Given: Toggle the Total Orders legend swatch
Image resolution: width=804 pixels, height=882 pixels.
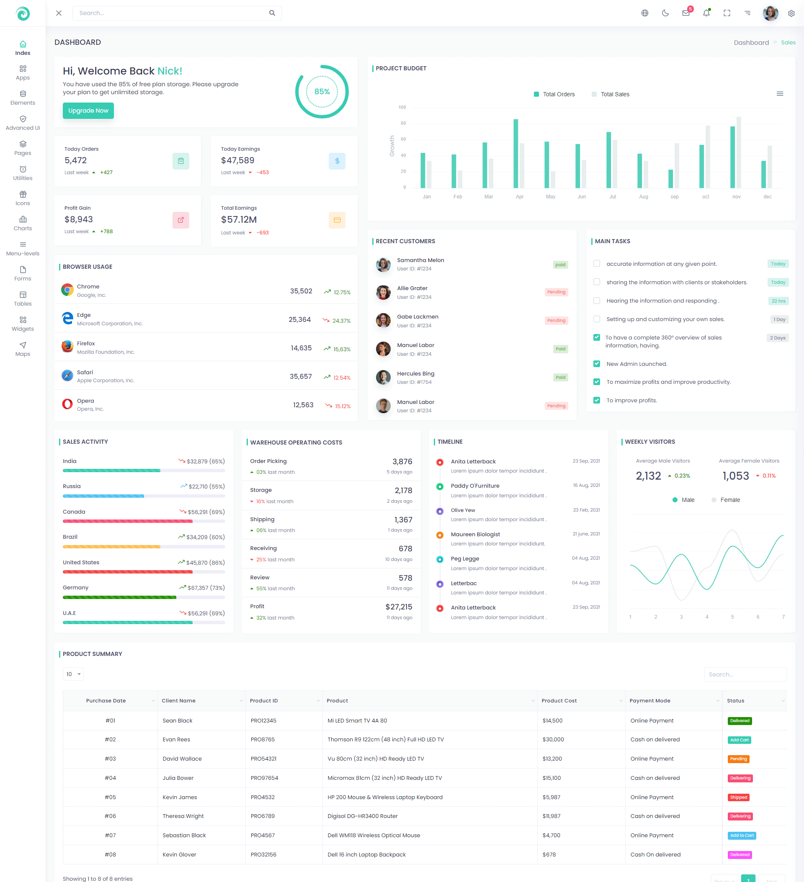Looking at the screenshot, I should (536, 94).
